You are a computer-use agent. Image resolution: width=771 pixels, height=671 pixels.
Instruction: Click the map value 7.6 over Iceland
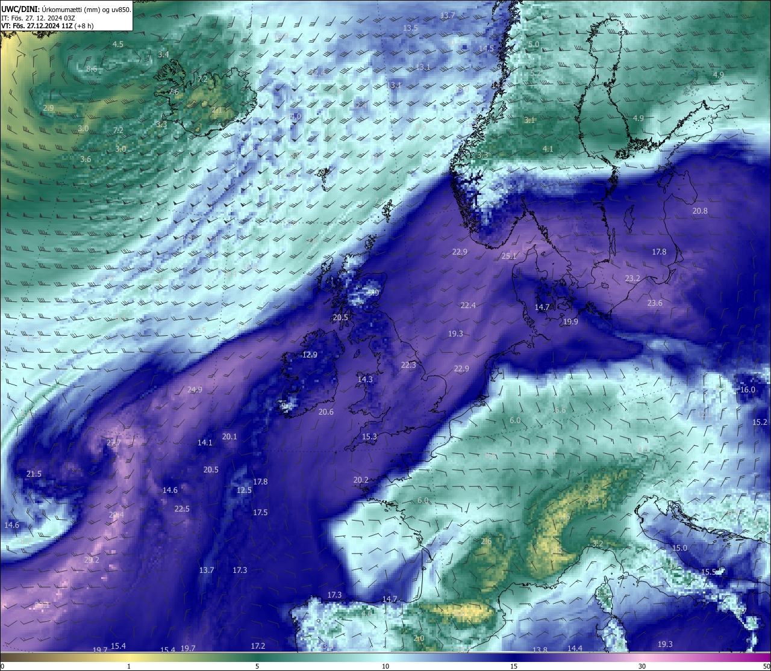(173, 92)
